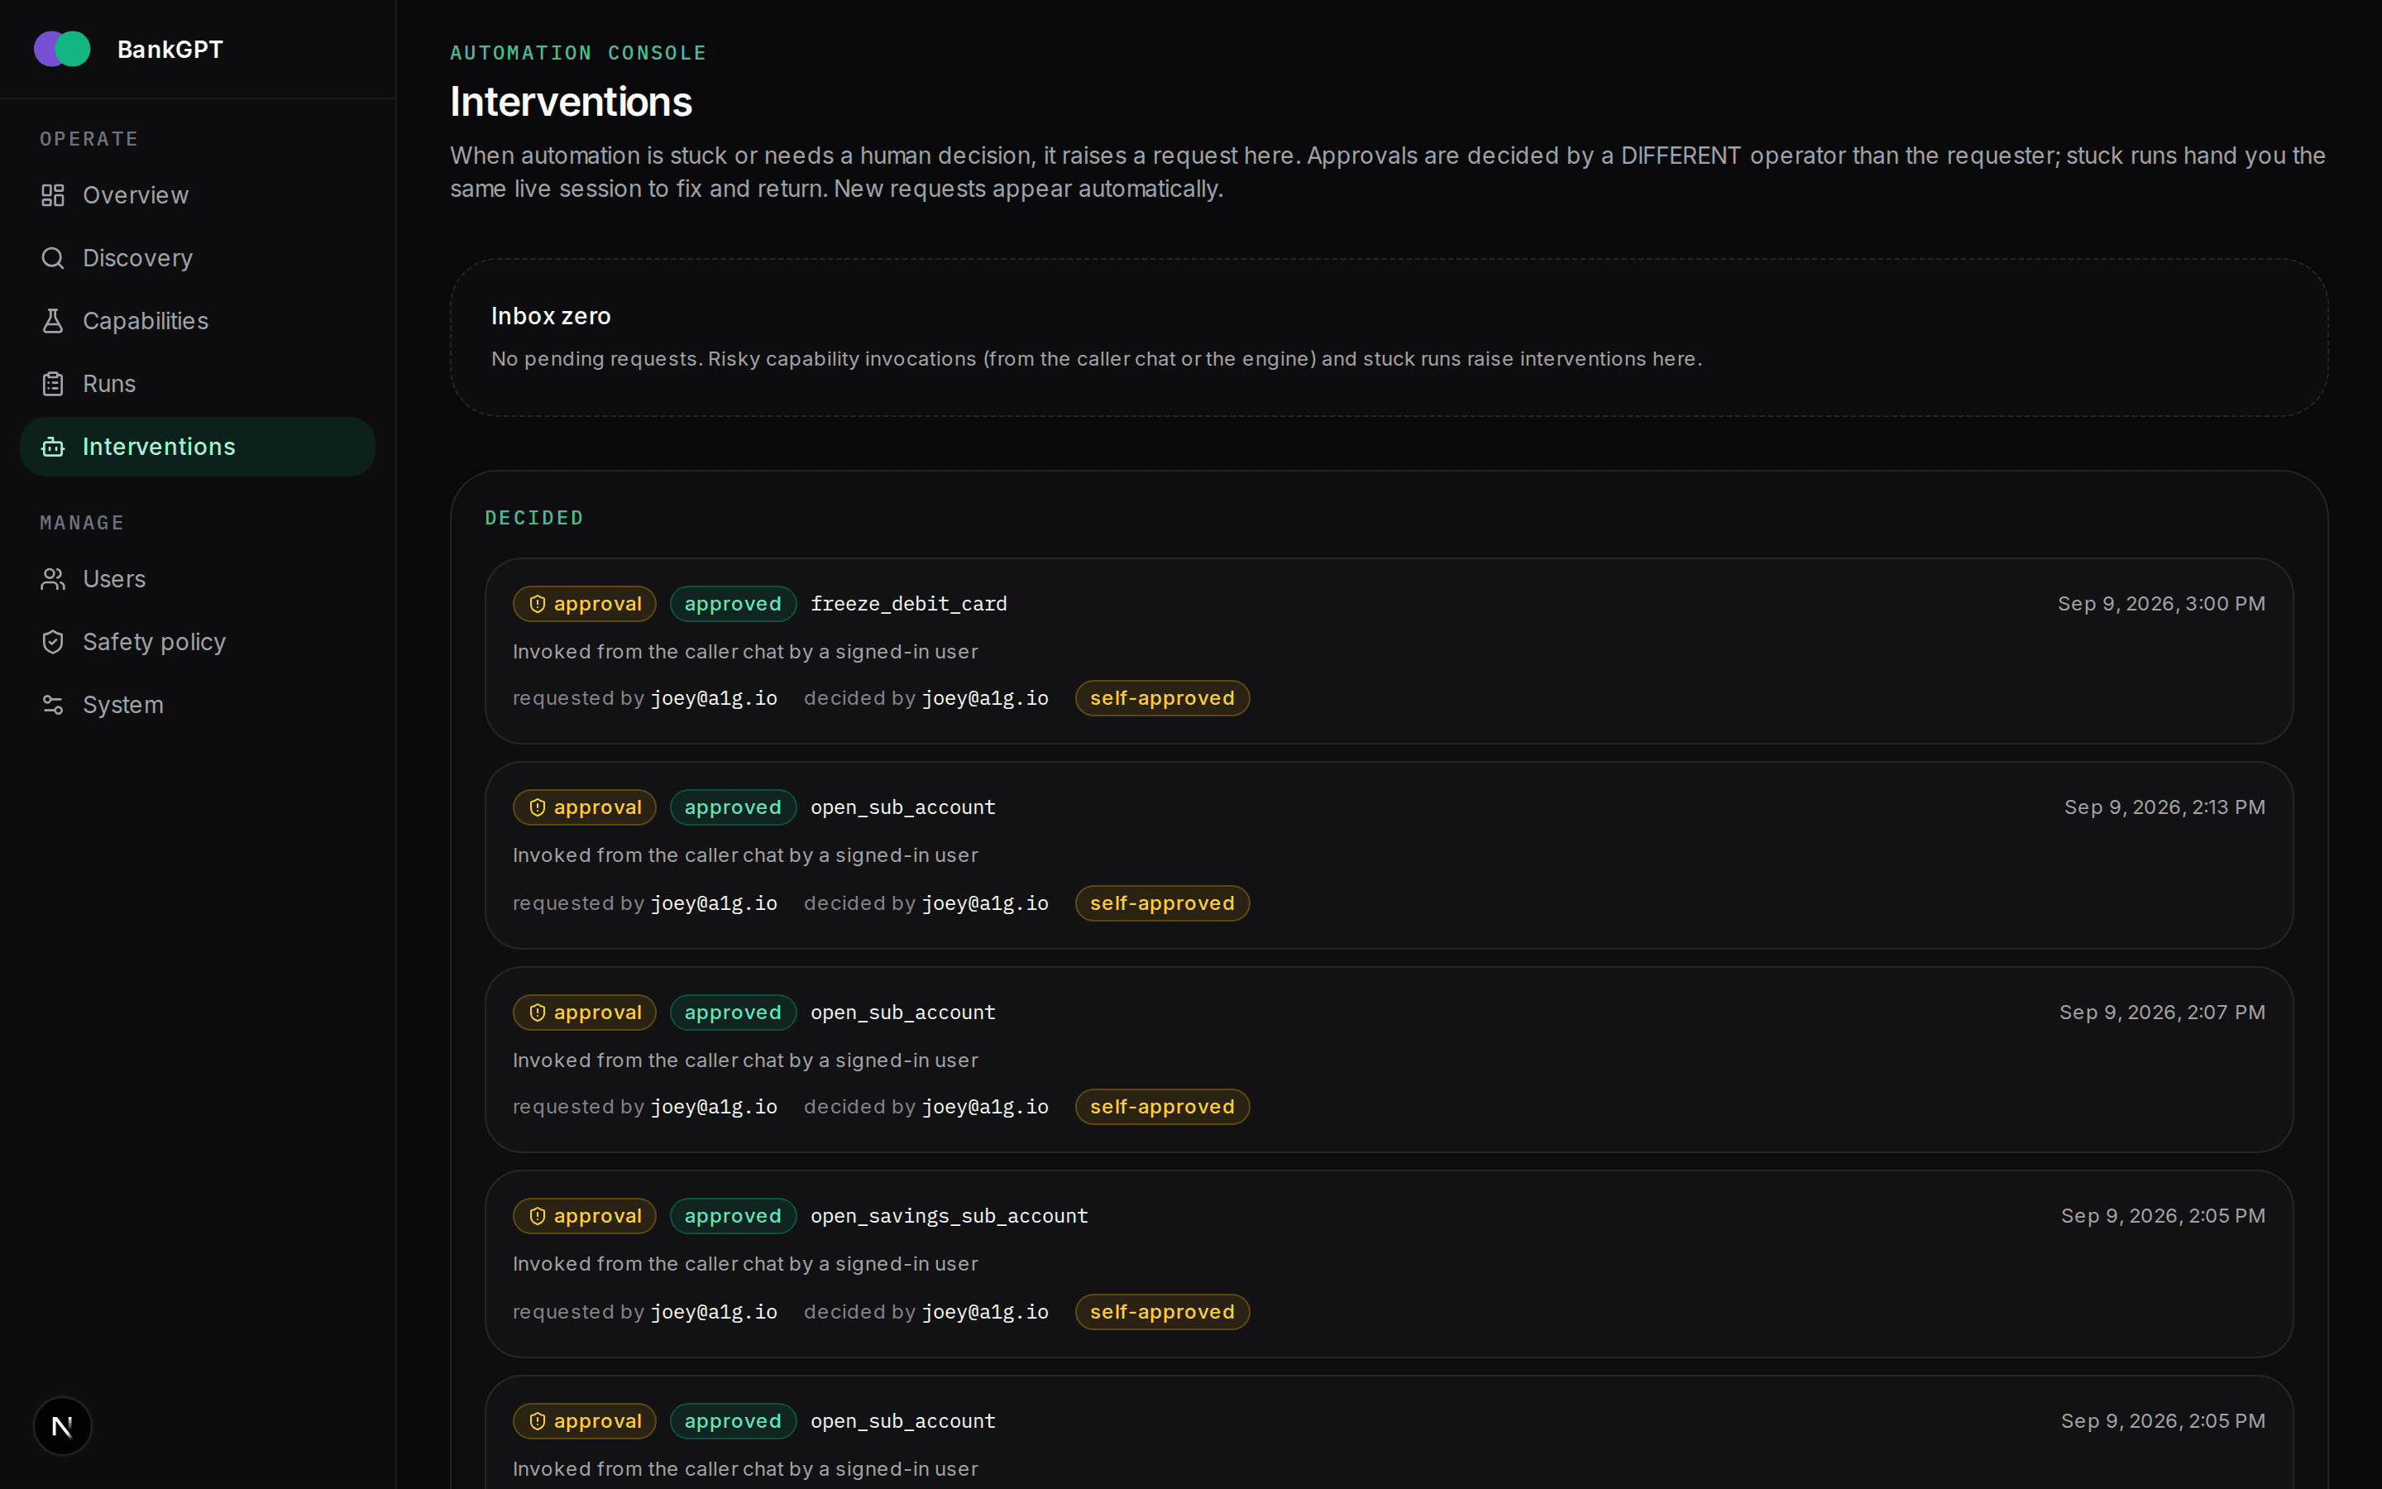This screenshot has width=2382, height=1489.
Task: Click decider joey@a1g.io on the 2:13 PM card
Action: [x=984, y=903]
